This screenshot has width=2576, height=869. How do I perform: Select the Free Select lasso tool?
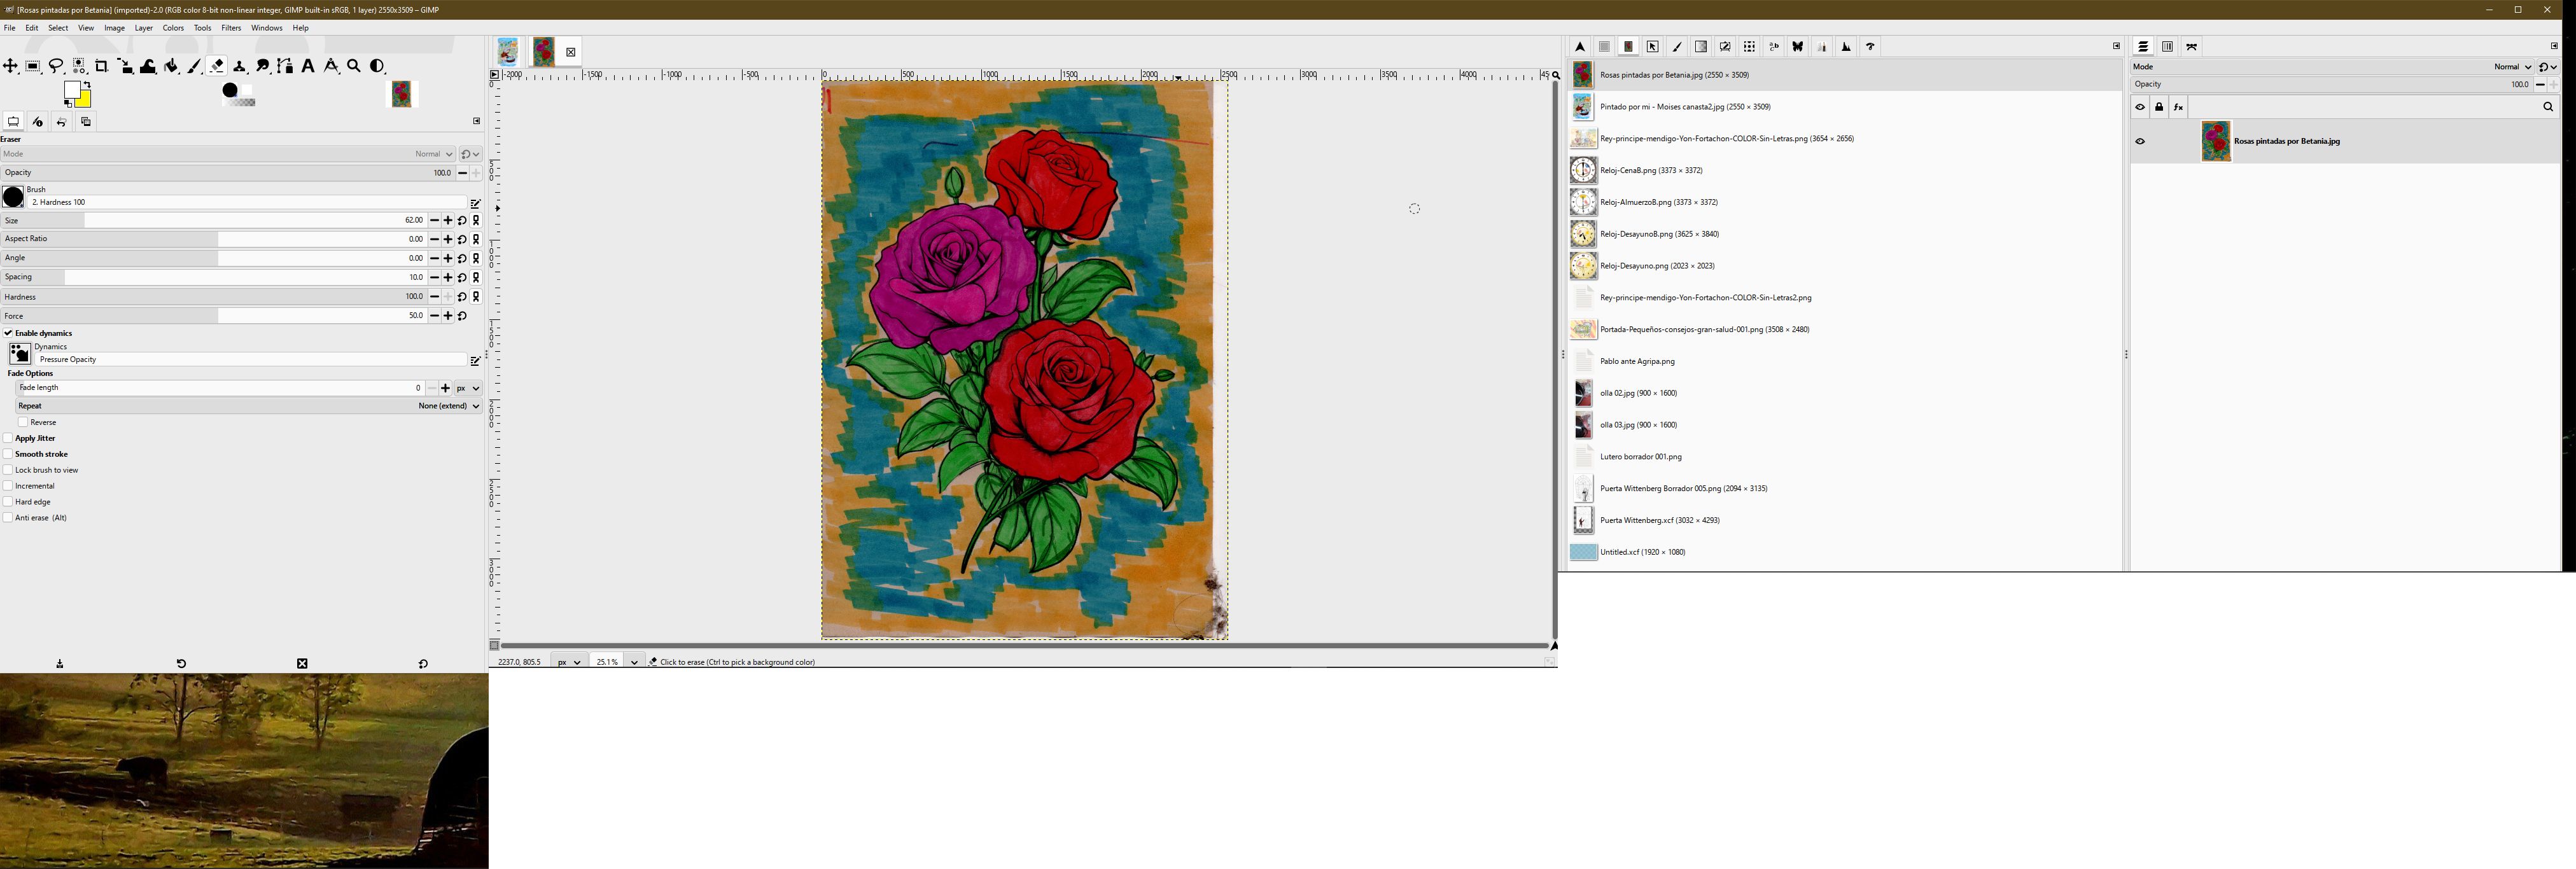(56, 66)
